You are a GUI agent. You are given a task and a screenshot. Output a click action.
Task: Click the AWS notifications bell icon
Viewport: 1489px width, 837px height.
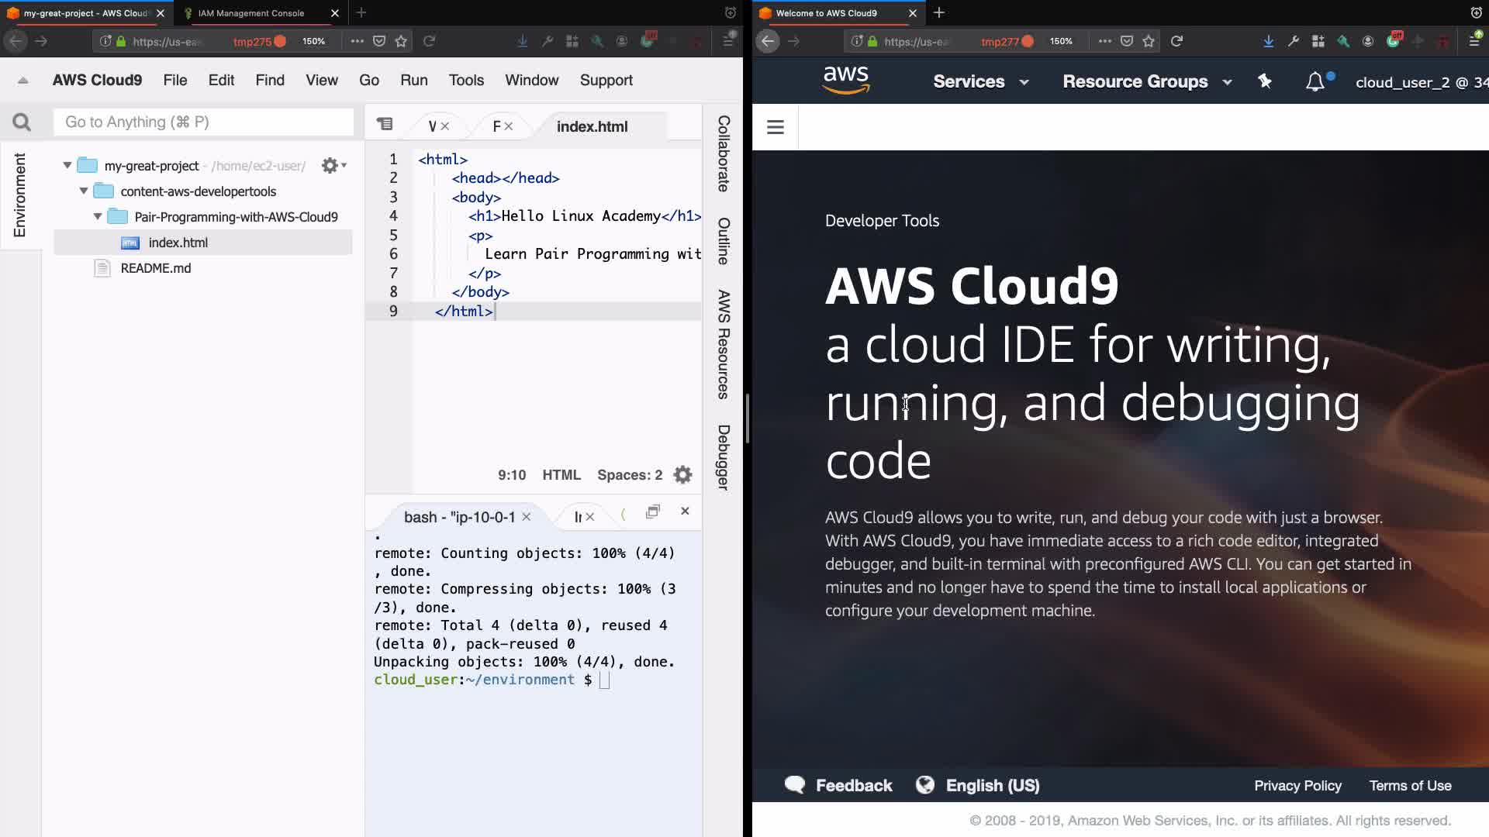pos(1315,81)
